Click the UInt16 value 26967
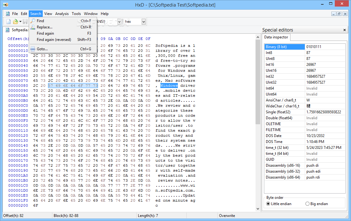The image size is (351, 221). [x=311, y=71]
